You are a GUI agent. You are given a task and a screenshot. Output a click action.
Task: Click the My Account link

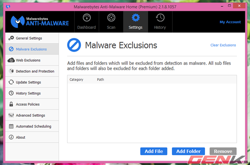(x=230, y=22)
